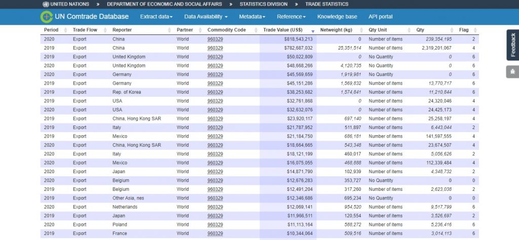Click commodity code 960329 in China 2020 row
Screen dimensions: 519x240
point(215,39)
